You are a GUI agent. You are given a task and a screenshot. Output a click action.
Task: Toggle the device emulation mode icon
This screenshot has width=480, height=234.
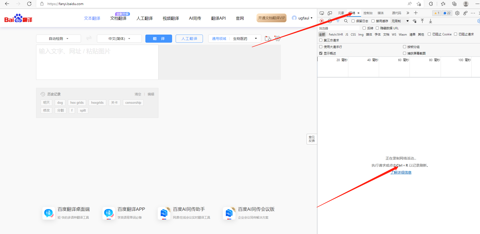click(x=330, y=13)
